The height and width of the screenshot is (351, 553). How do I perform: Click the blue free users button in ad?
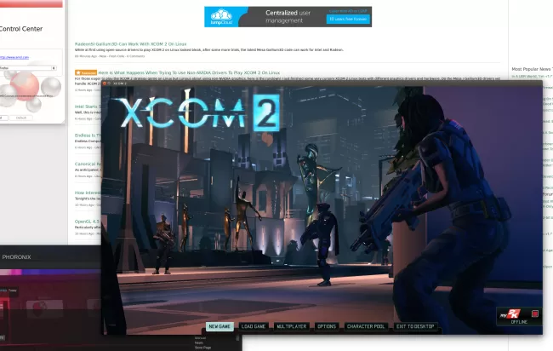click(x=348, y=19)
